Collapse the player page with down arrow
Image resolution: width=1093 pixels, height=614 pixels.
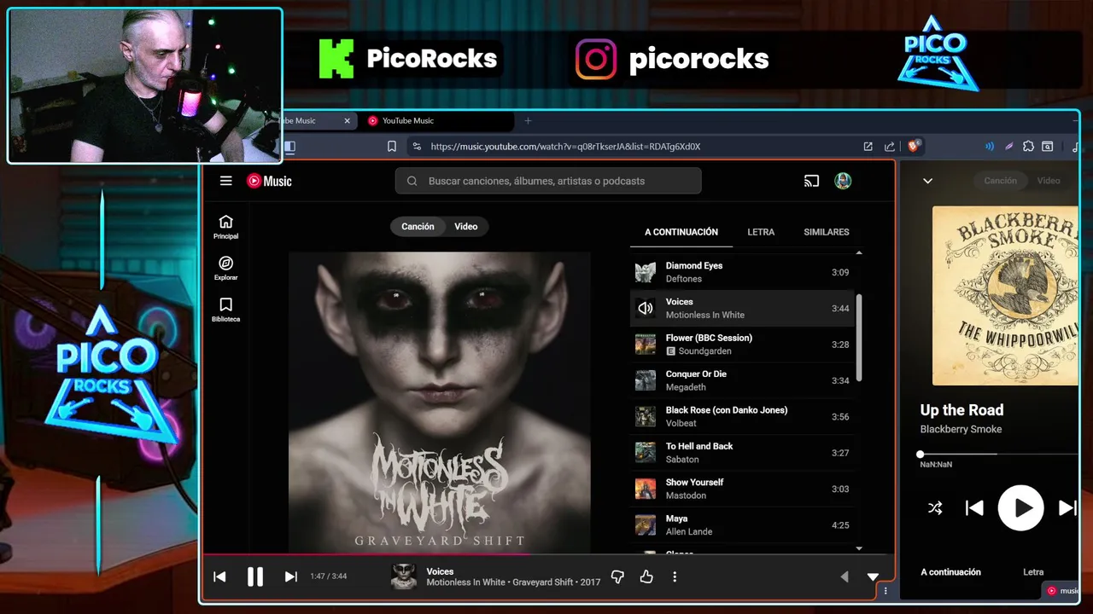pos(873,577)
